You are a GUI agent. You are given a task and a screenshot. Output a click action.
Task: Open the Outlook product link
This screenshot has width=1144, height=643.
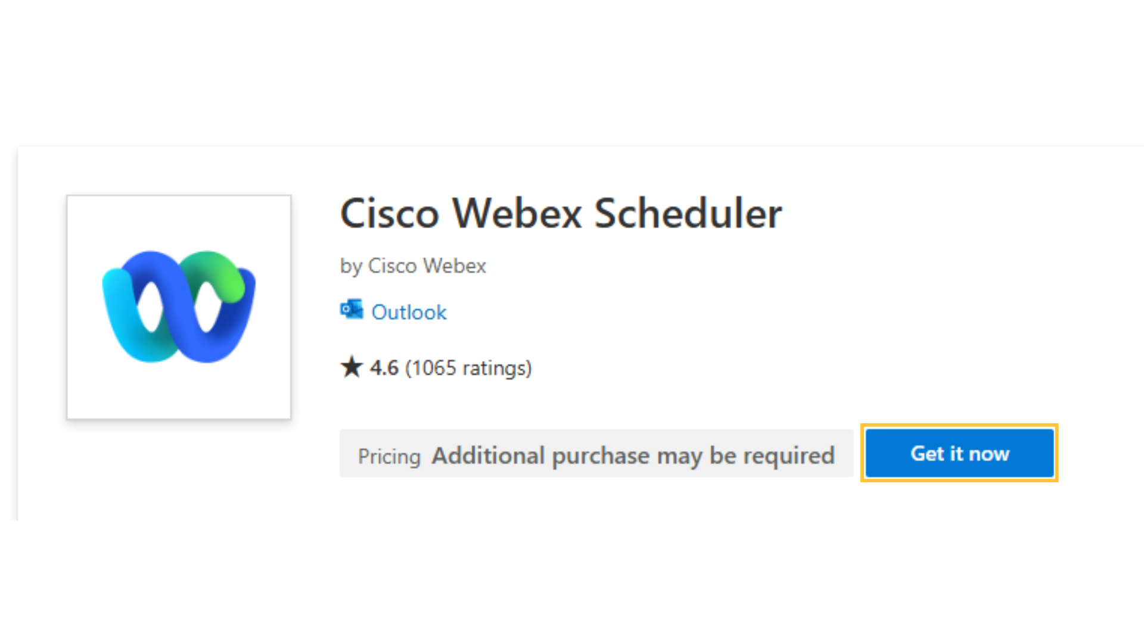tap(409, 312)
